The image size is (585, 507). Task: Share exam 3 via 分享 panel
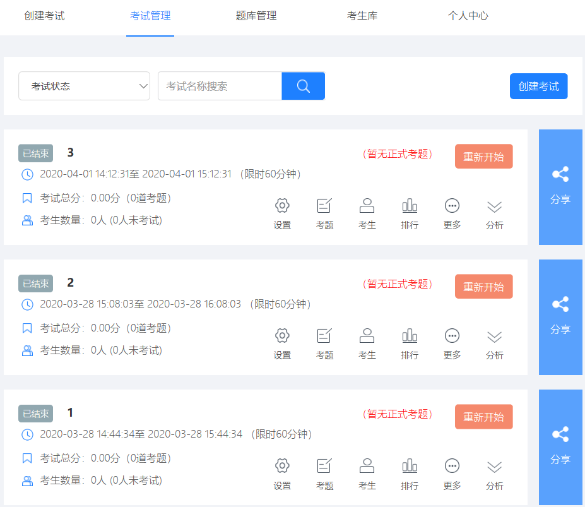click(x=560, y=187)
